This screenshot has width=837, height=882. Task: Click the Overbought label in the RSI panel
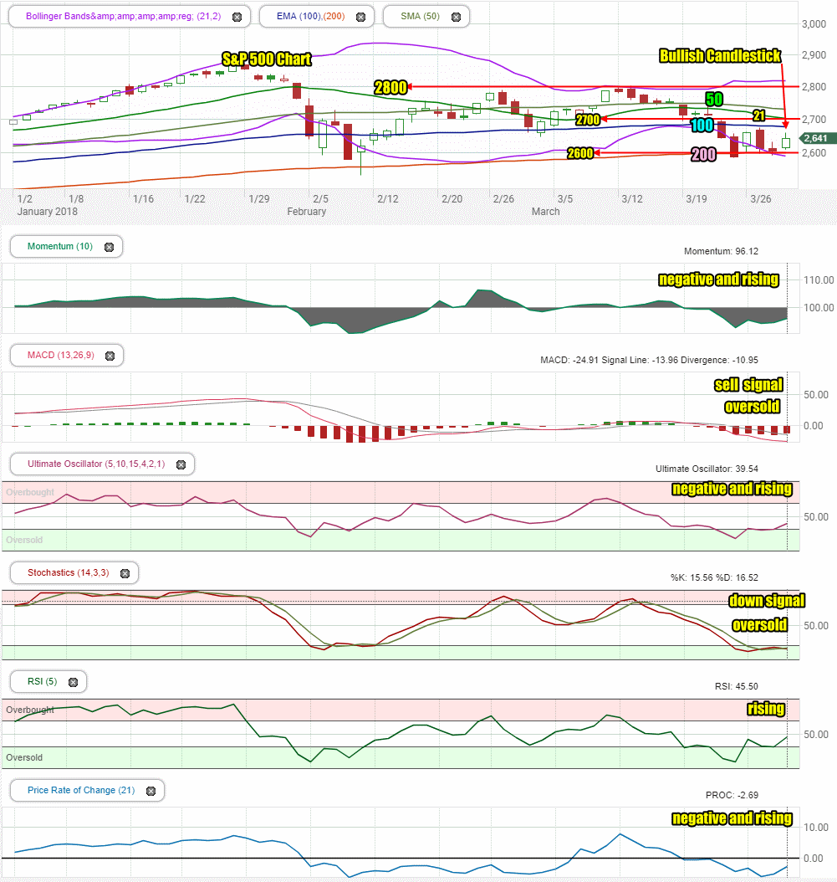[x=30, y=710]
